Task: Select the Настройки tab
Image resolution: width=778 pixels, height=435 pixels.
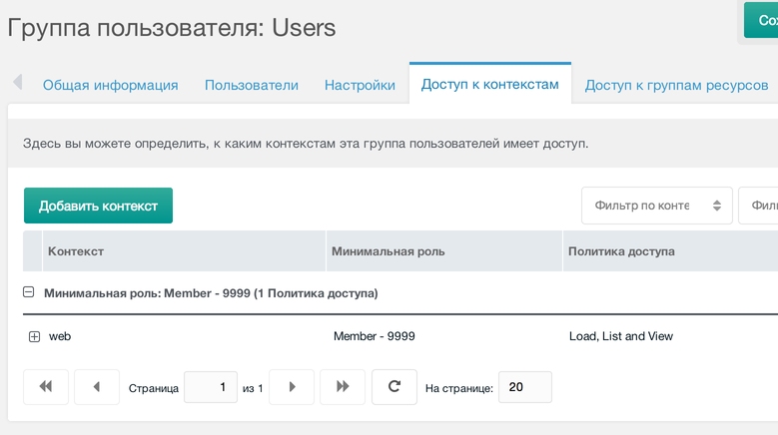Action: point(360,86)
